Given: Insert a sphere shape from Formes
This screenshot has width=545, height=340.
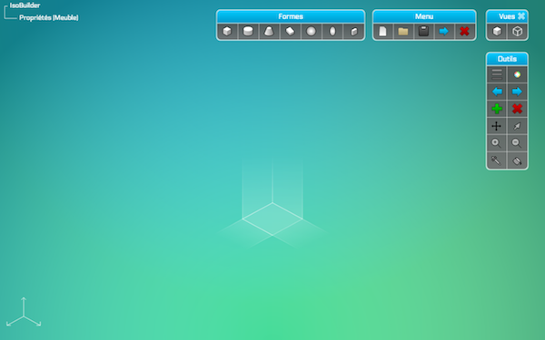Looking at the screenshot, I should click(311, 32).
